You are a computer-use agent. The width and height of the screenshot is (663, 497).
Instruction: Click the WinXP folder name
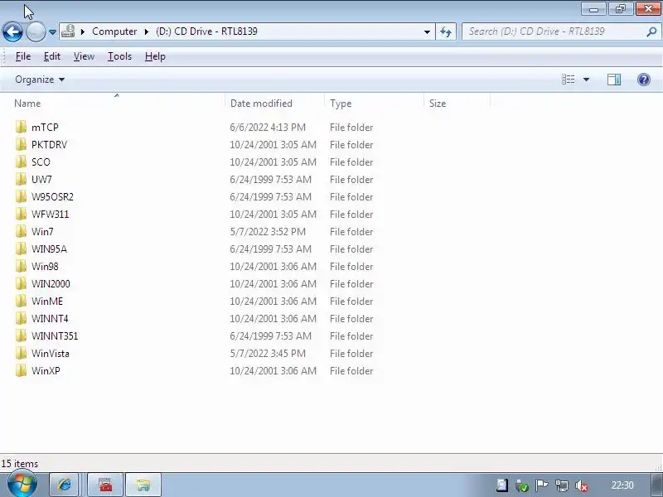[46, 370]
